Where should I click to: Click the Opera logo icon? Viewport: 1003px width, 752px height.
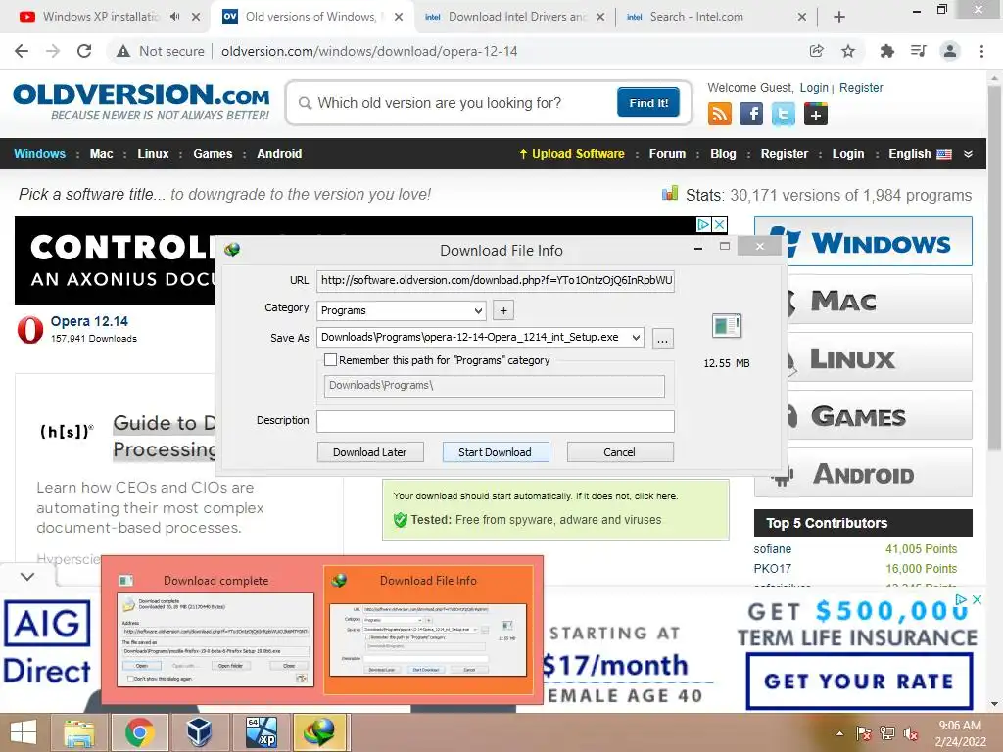pyautogui.click(x=30, y=329)
